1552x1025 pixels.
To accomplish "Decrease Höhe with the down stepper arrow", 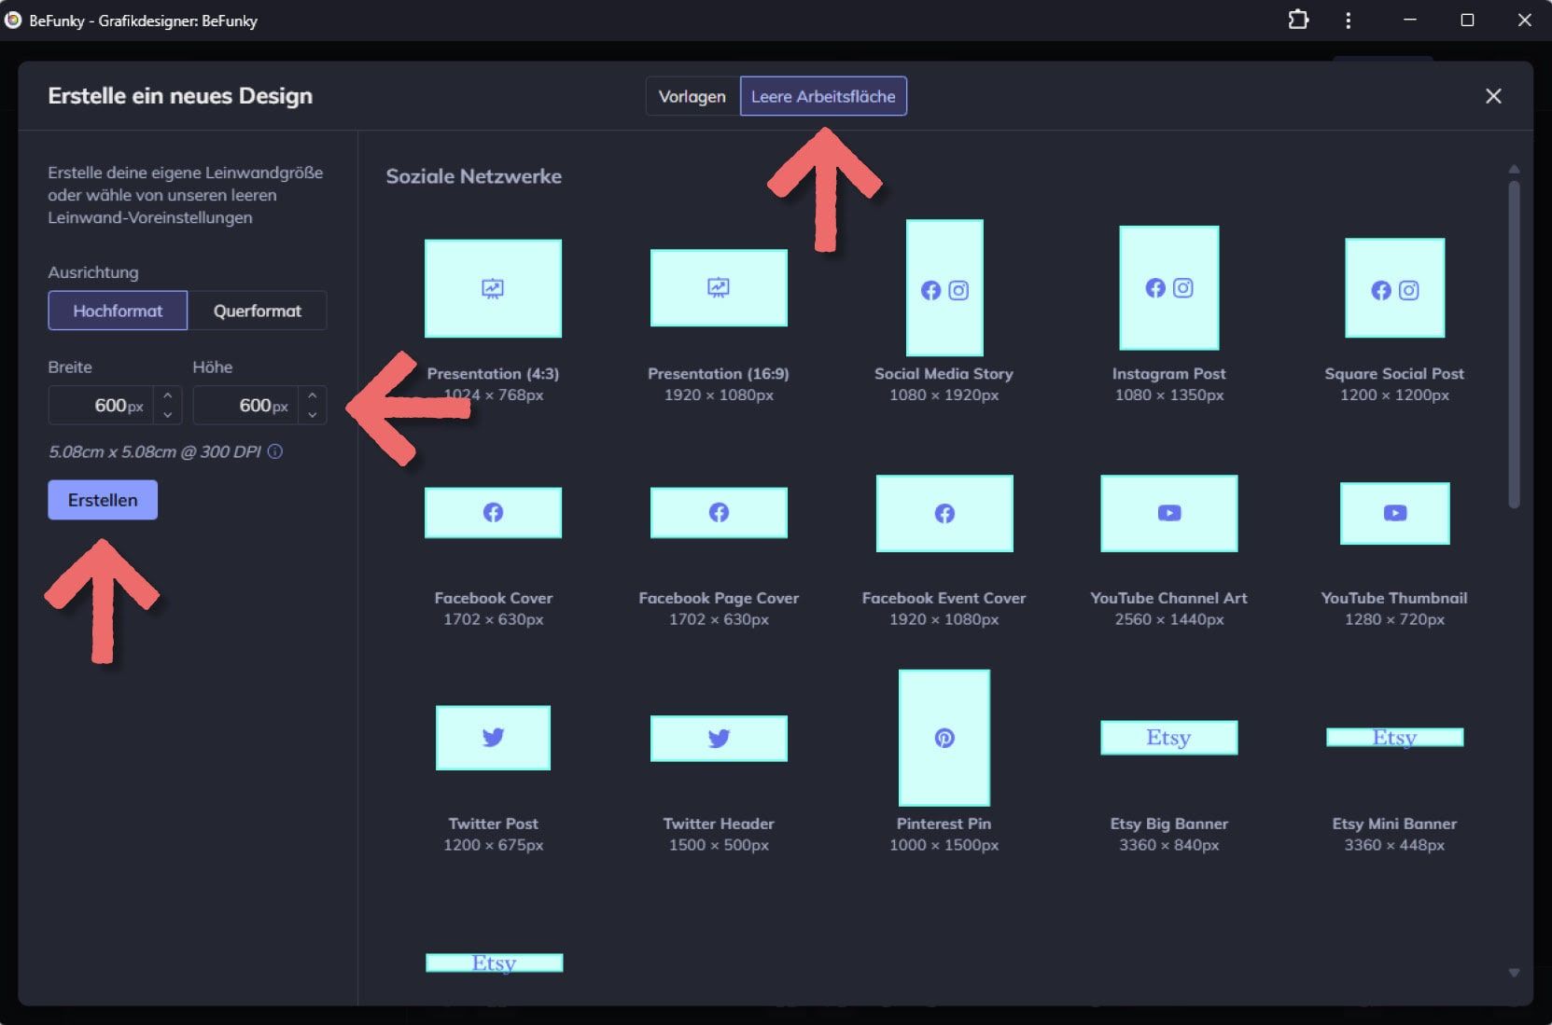I will (x=313, y=415).
